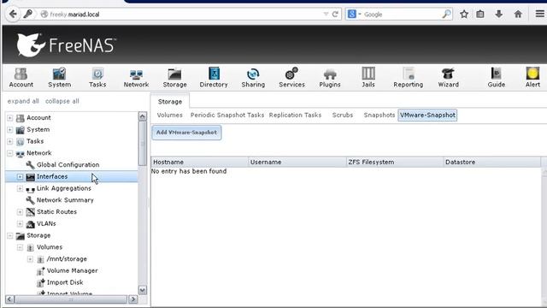This screenshot has width=547, height=308.
Task: Click Add VMware-Snapshot button
Action: click(186, 133)
